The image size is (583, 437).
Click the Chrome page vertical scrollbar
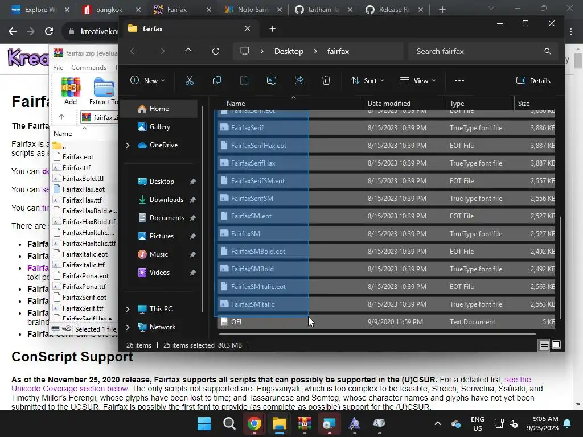578,61
